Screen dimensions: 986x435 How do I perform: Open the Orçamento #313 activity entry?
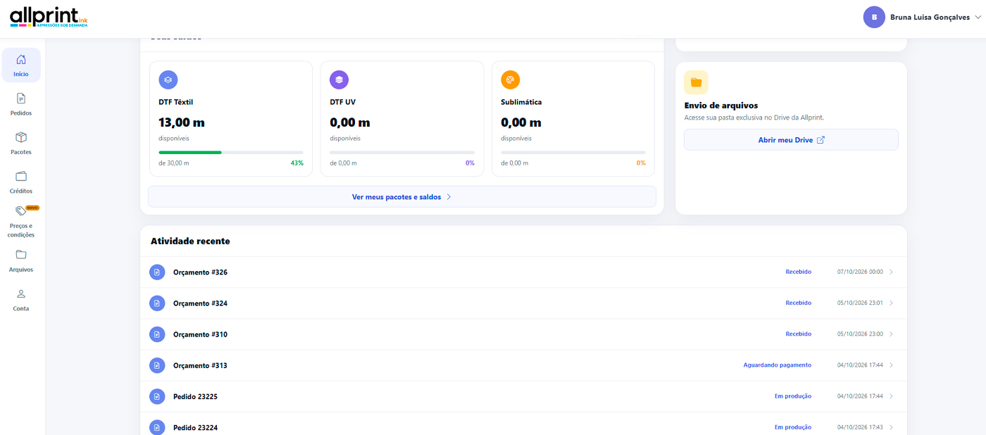pos(523,365)
